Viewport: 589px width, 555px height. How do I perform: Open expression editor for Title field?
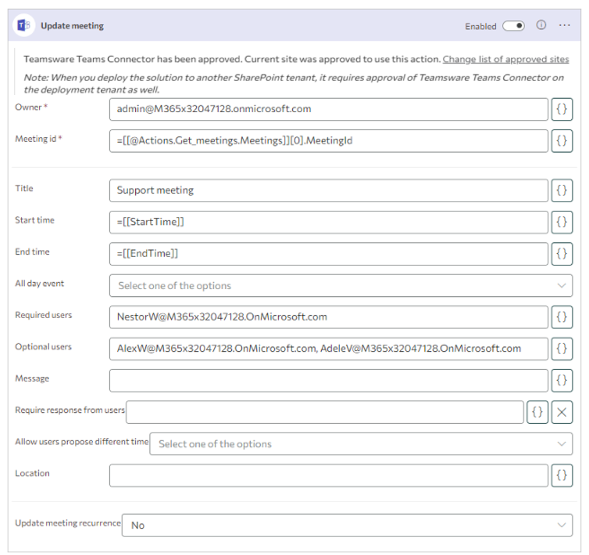pos(562,190)
